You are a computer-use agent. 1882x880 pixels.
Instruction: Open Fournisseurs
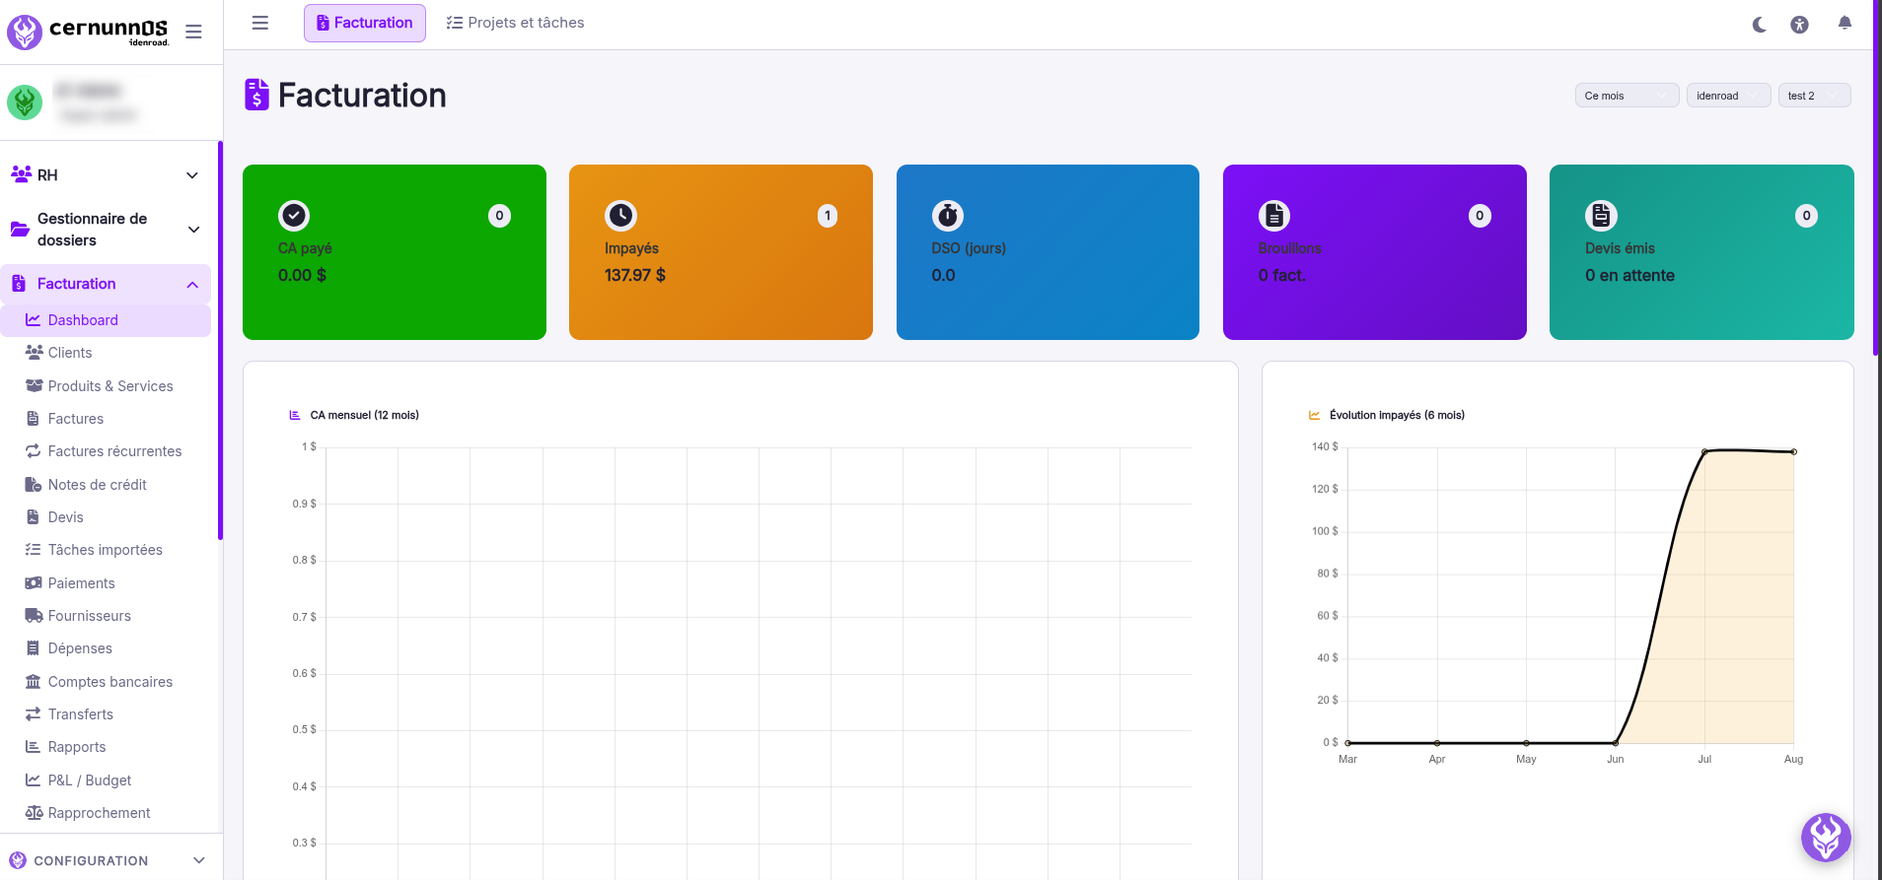106,616
